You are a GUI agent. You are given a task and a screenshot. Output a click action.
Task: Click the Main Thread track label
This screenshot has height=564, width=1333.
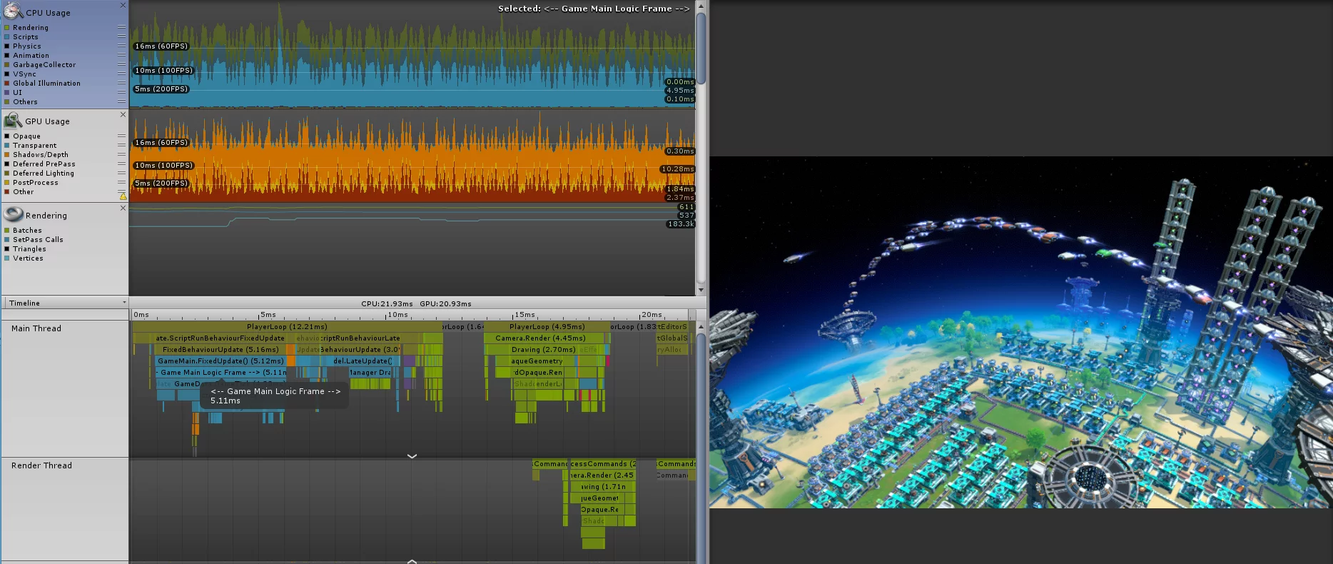click(x=36, y=328)
